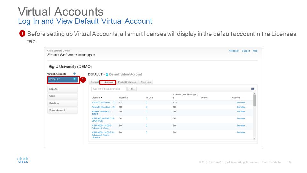
Task: Select the DEFAULT virtual account
Action: pos(62,79)
